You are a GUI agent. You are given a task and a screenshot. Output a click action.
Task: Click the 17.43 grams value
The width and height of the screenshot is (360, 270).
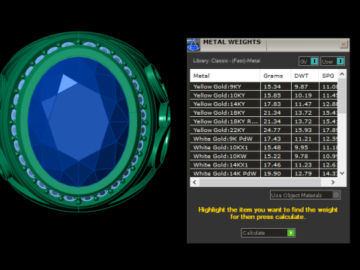tap(272, 139)
